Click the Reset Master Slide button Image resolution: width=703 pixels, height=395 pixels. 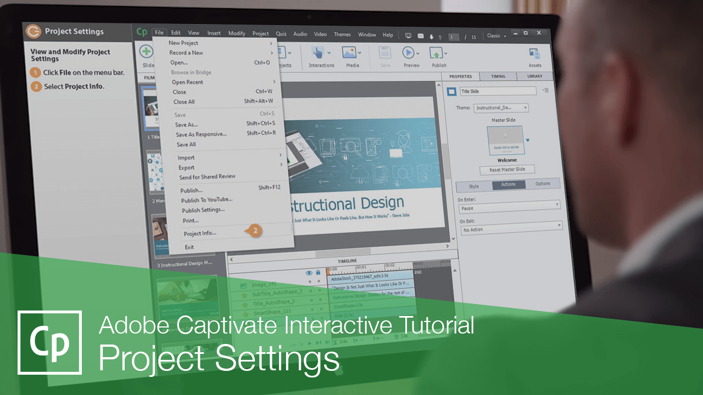click(x=507, y=170)
